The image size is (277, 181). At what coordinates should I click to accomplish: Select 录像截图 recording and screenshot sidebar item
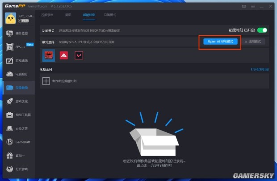(x=19, y=88)
